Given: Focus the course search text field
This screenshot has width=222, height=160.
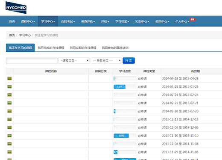Looking at the screenshot, I should (32, 61).
